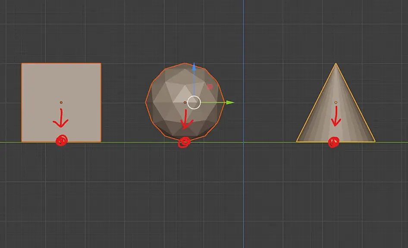Click the cube's orange origin point
This screenshot has height=248, width=408.
[x=61, y=102]
